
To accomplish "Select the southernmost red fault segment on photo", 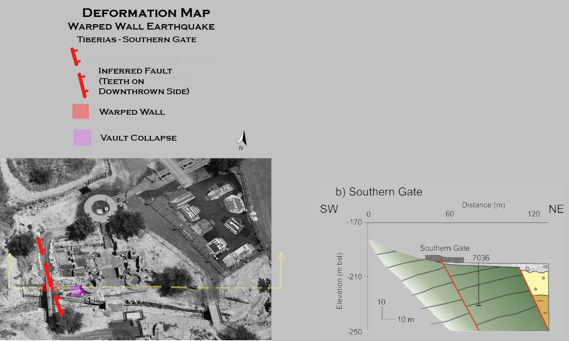I will coord(59,306).
